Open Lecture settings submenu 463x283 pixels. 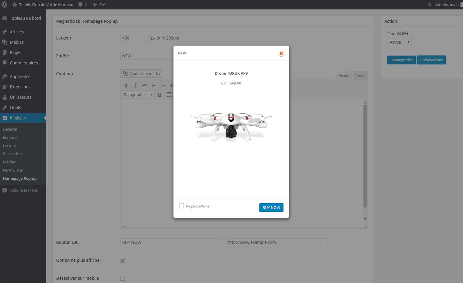[x=9, y=145]
